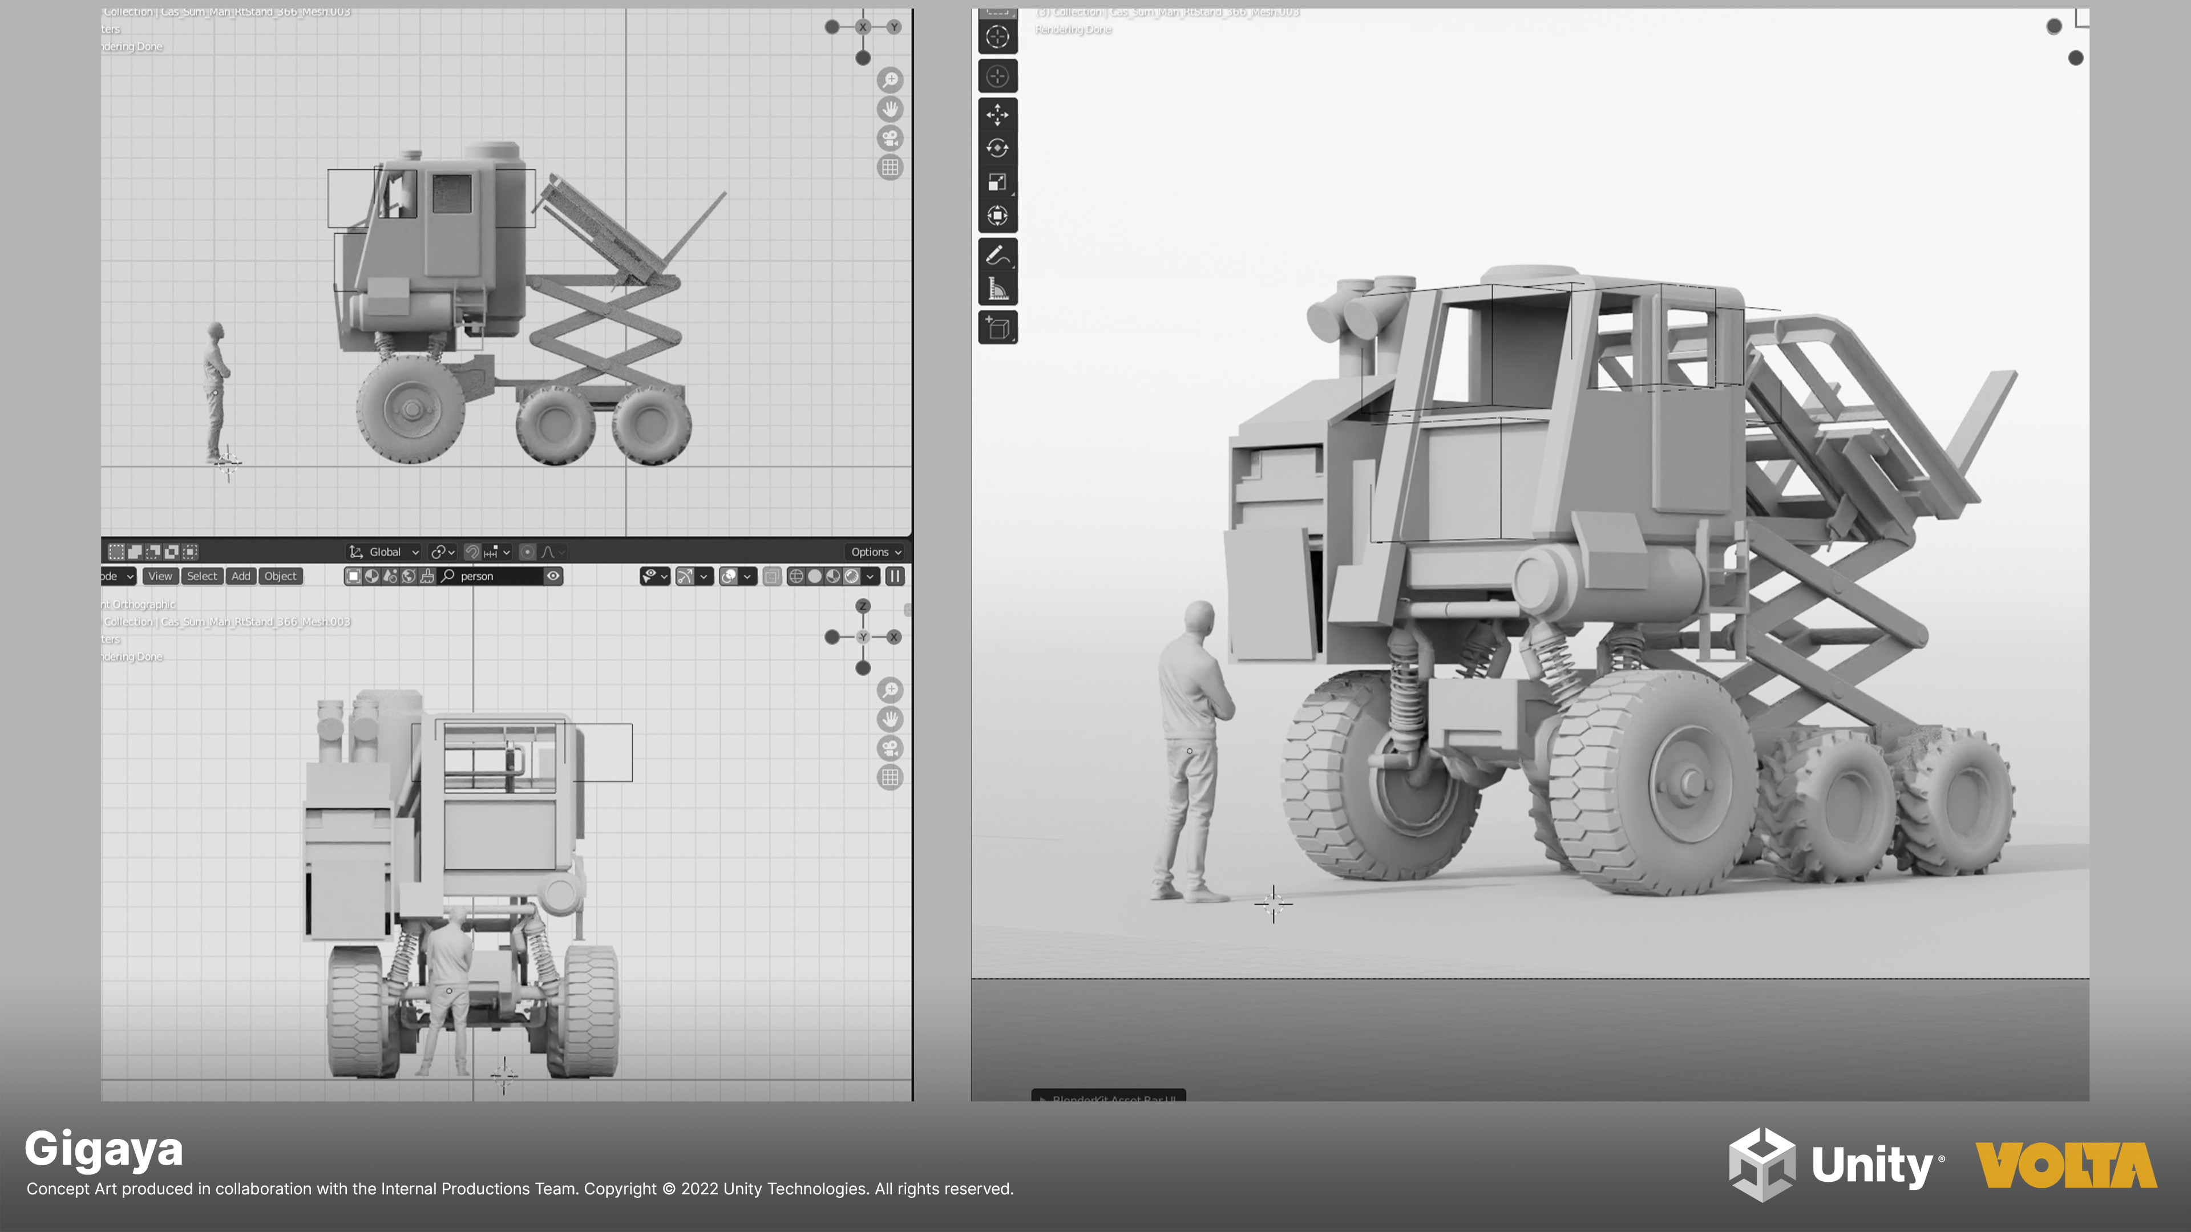This screenshot has width=2191, height=1232.
Task: Click the X axis on lower viewport gizmo
Action: click(x=894, y=637)
